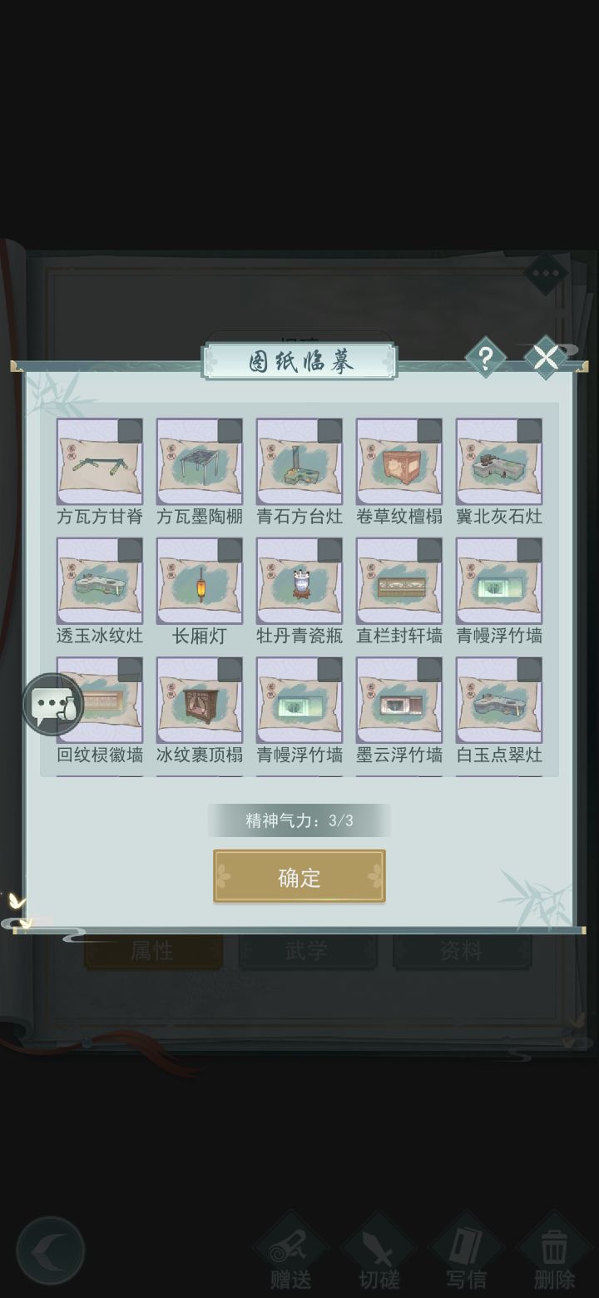
Task: Open the more options diamond icon
Action: coord(547,274)
